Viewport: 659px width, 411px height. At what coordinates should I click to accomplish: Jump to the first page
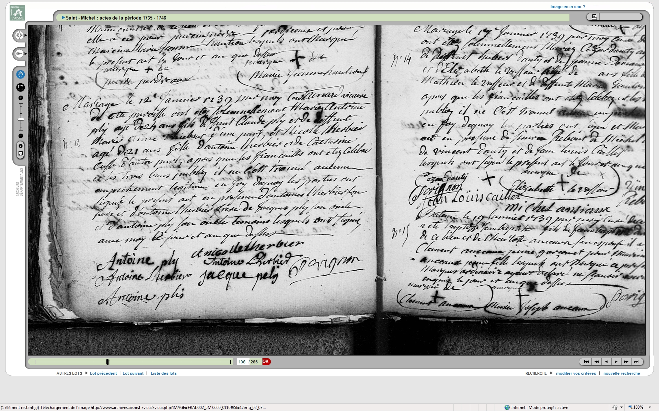pos(586,362)
